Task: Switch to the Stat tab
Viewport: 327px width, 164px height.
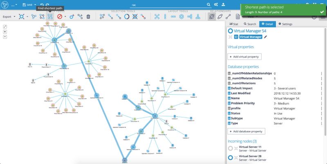Action: click(233, 24)
